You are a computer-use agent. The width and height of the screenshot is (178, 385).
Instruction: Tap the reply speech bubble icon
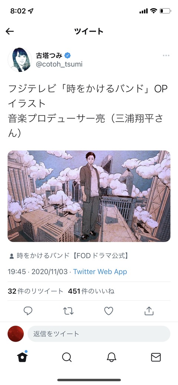click(28, 311)
